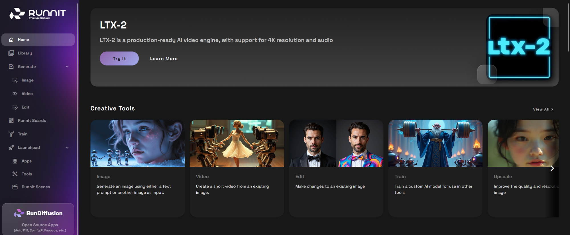Click the Image generate icon in sidebar

pos(15,80)
